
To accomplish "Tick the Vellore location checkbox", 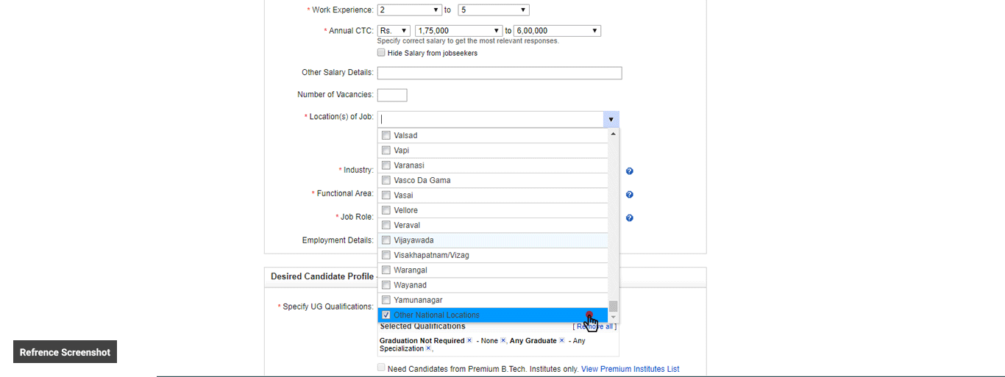I will click(x=386, y=210).
